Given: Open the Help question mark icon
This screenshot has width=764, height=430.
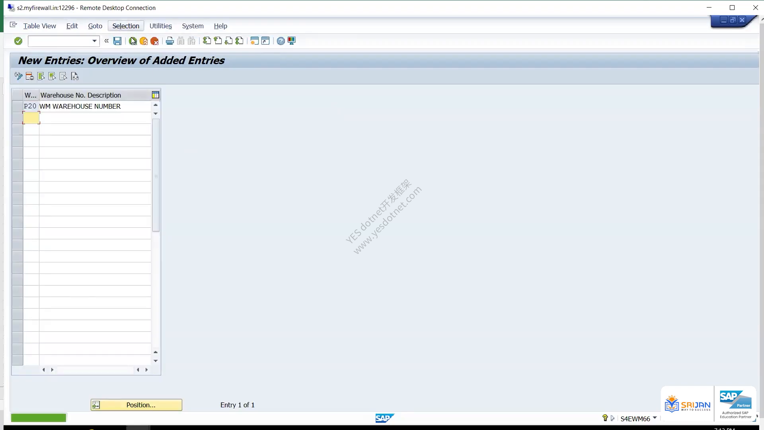Looking at the screenshot, I should point(281,41).
